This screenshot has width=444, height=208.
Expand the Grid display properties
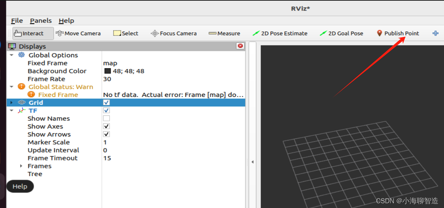tap(12, 103)
